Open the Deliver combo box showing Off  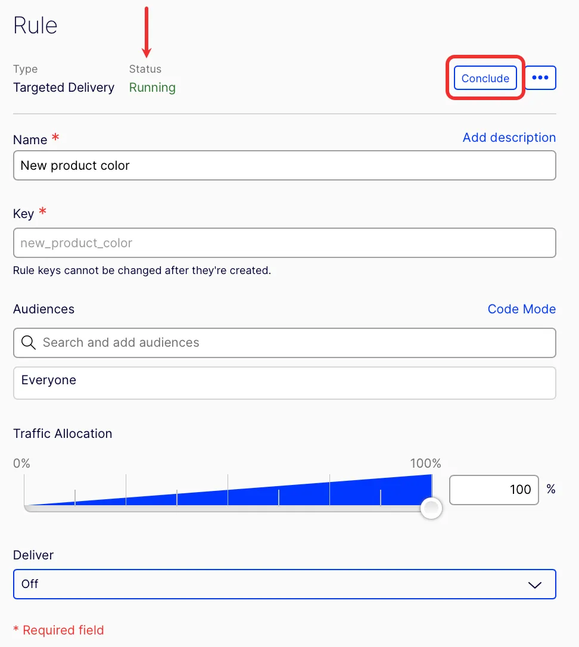284,584
